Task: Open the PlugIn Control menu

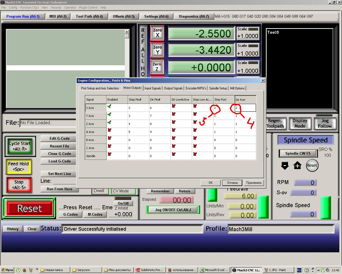Action: coord(88,7)
